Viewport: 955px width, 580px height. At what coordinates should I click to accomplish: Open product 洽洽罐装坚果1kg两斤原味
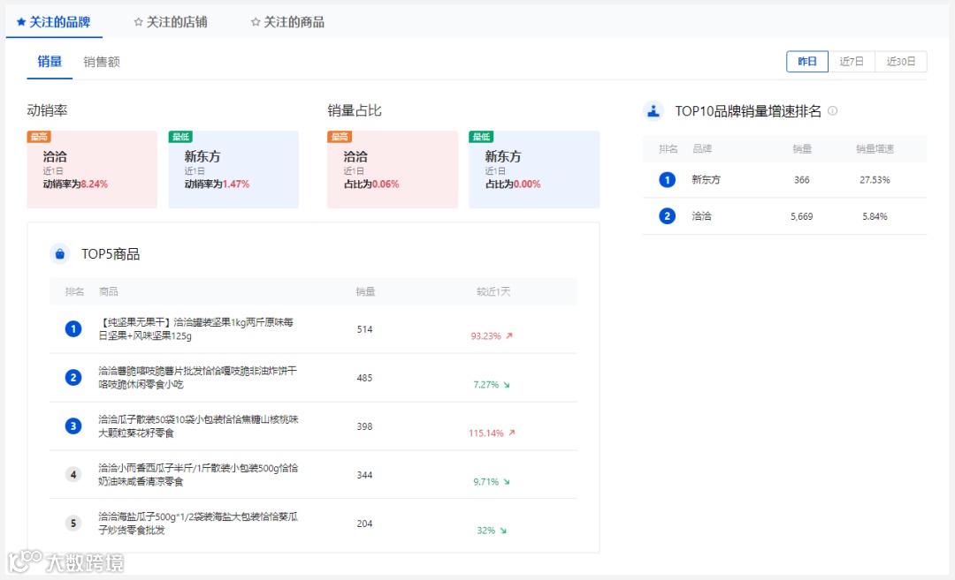tap(196, 329)
